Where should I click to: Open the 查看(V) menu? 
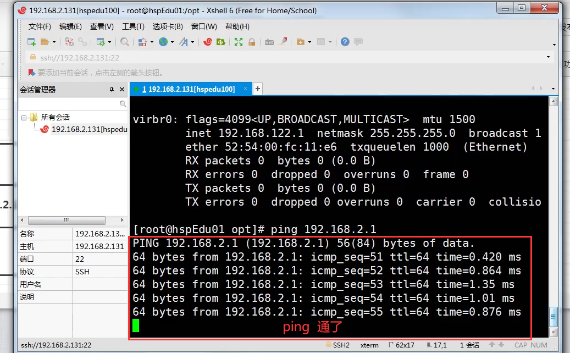pos(102,26)
